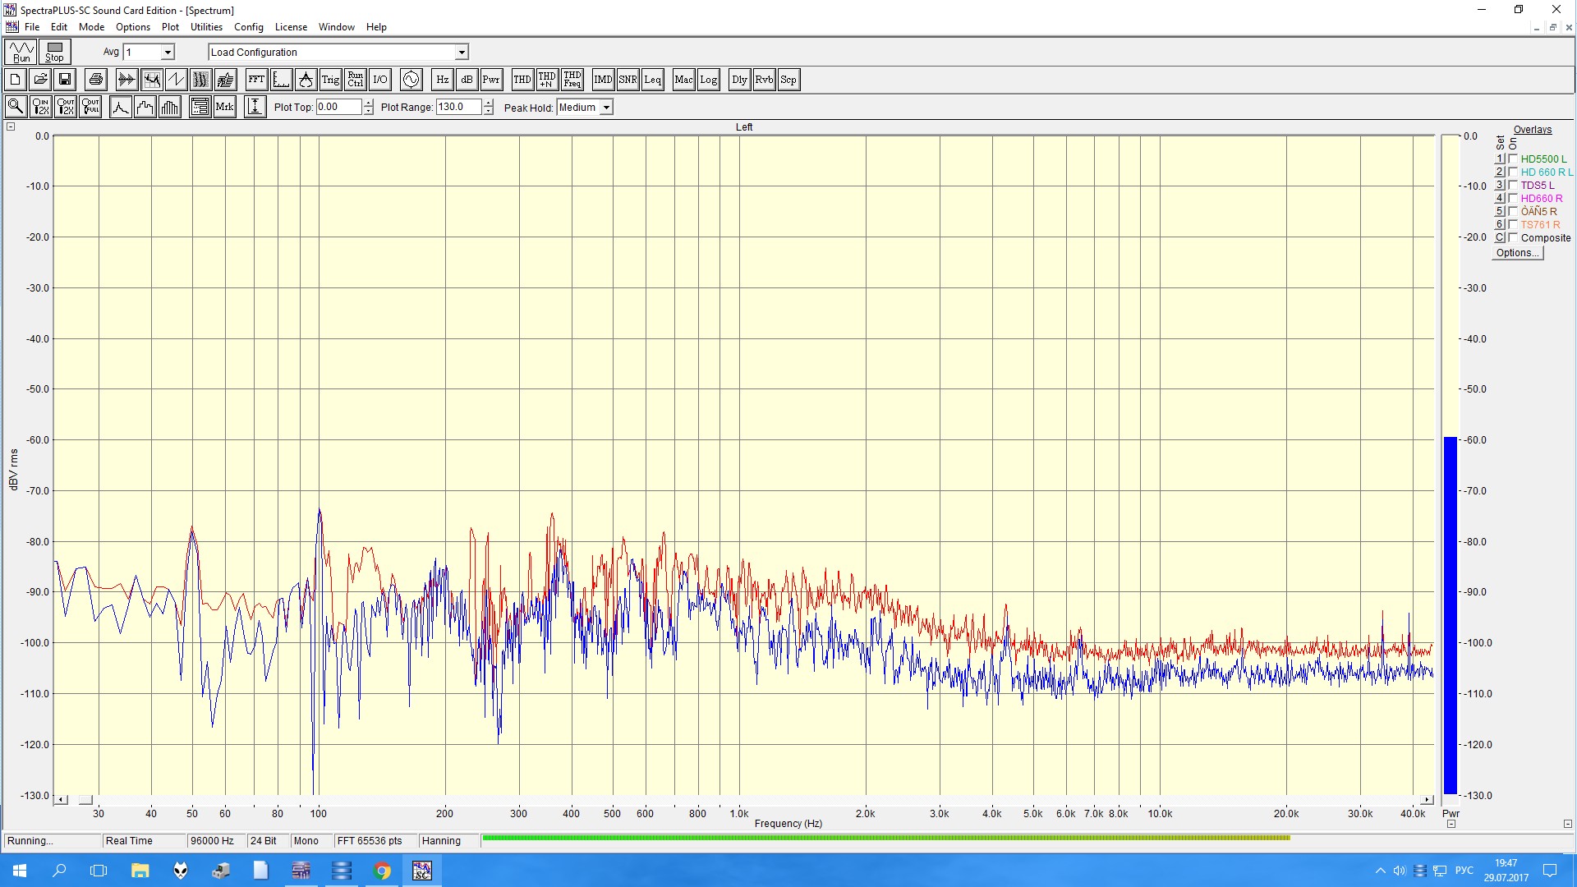Screen dimensions: 1577x887
Task: Open the signal generator icon
Action: click(x=411, y=80)
